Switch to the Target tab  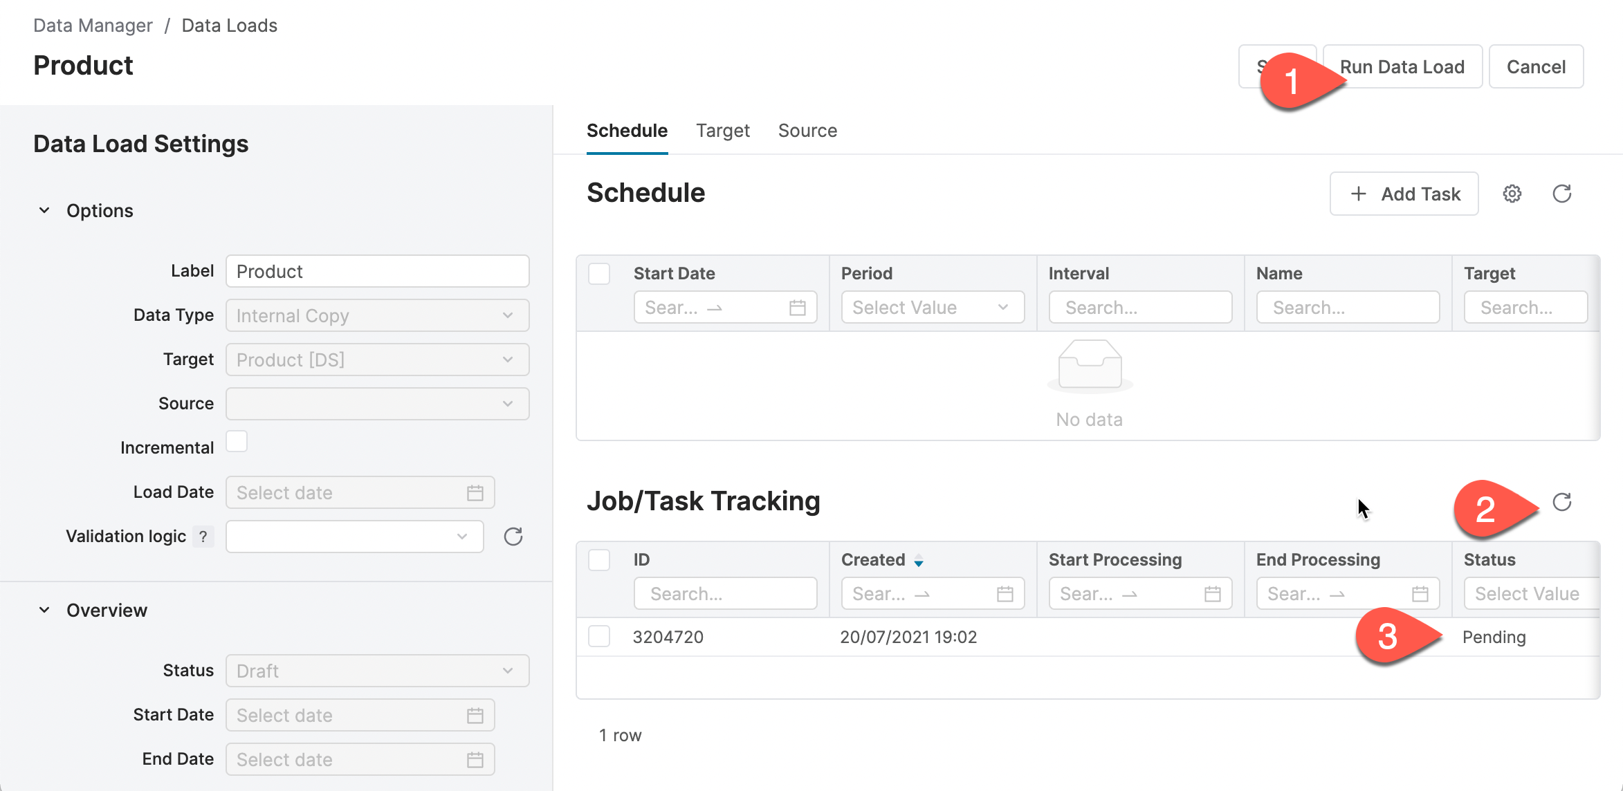[x=722, y=131]
